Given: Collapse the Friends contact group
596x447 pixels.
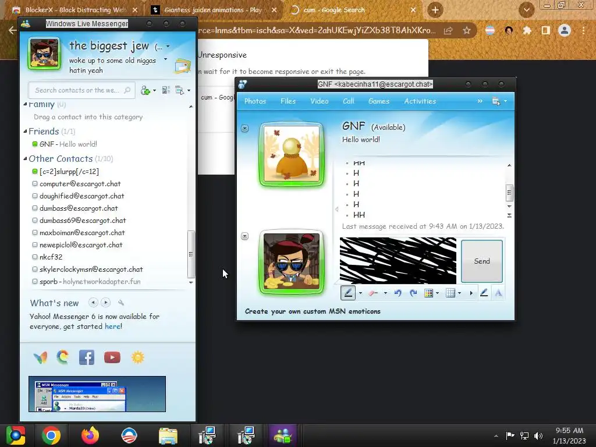Looking at the screenshot, I should click(25, 131).
